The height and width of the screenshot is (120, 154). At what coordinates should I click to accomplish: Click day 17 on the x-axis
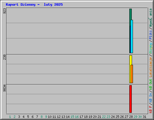(x=81, y=117)
